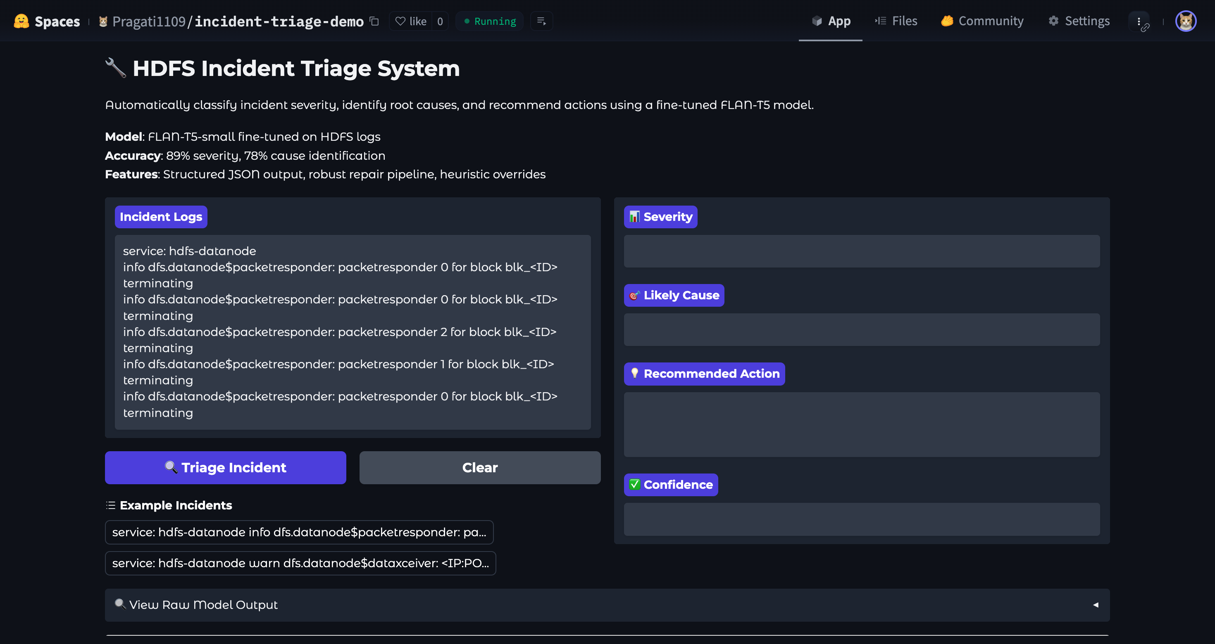Switch to the Files tab
Image resolution: width=1215 pixels, height=644 pixels.
896,21
